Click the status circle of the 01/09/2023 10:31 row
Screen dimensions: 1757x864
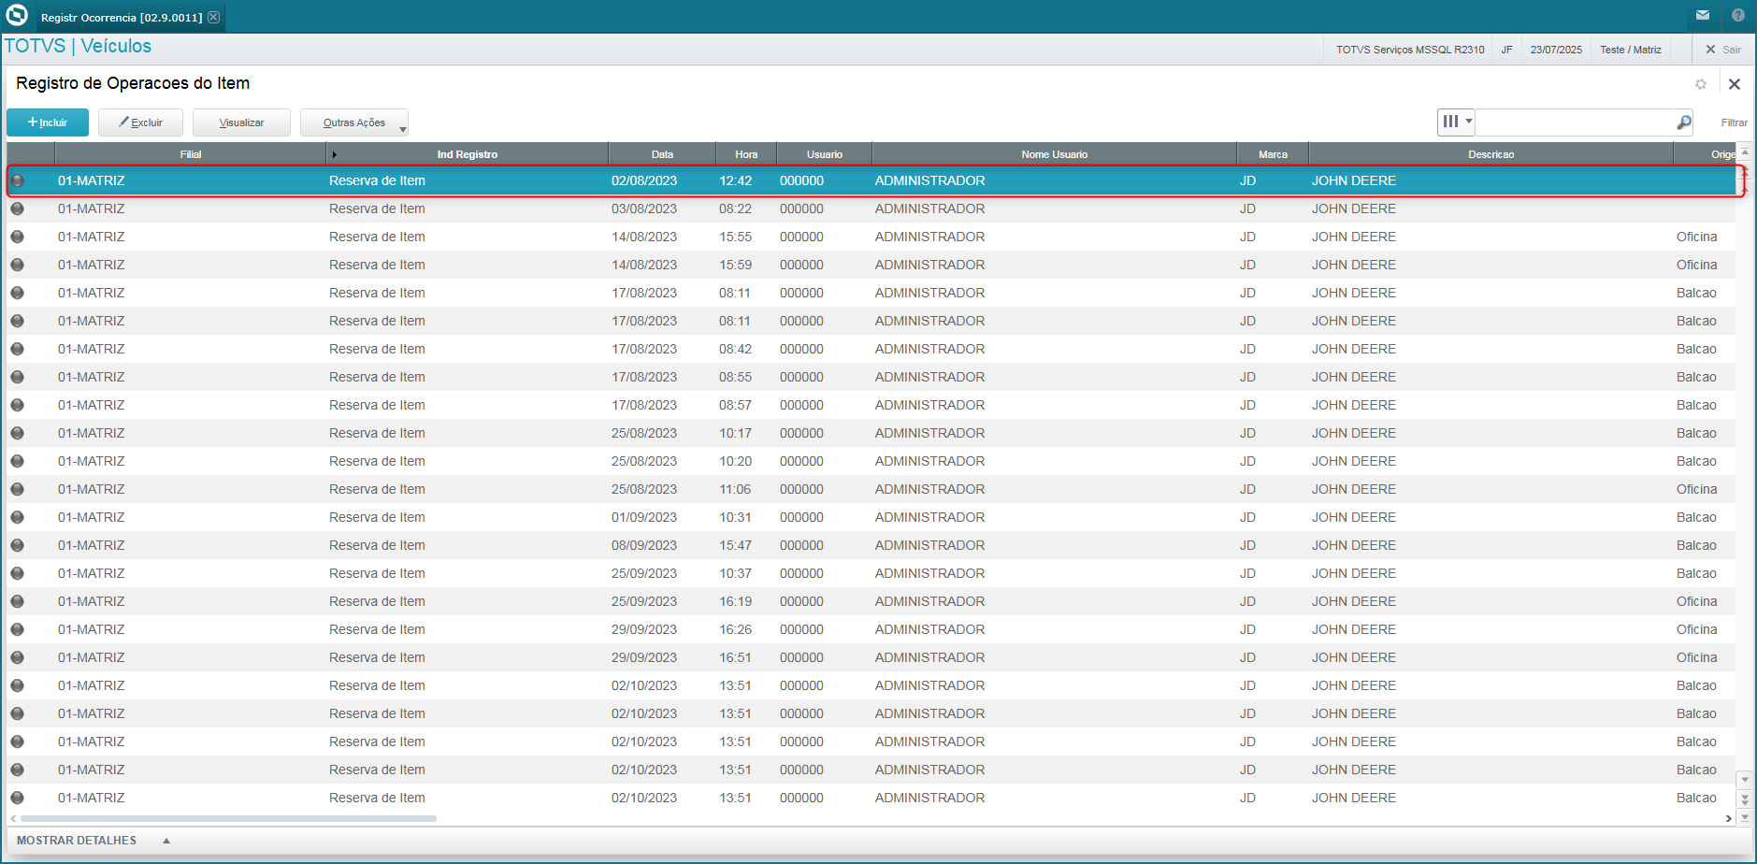(17, 517)
